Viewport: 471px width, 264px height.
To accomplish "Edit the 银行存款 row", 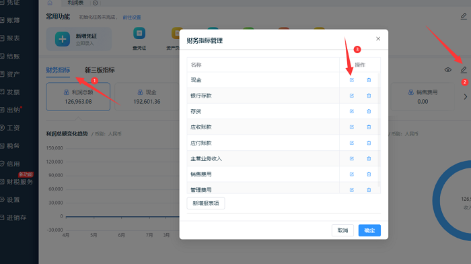I will point(351,96).
